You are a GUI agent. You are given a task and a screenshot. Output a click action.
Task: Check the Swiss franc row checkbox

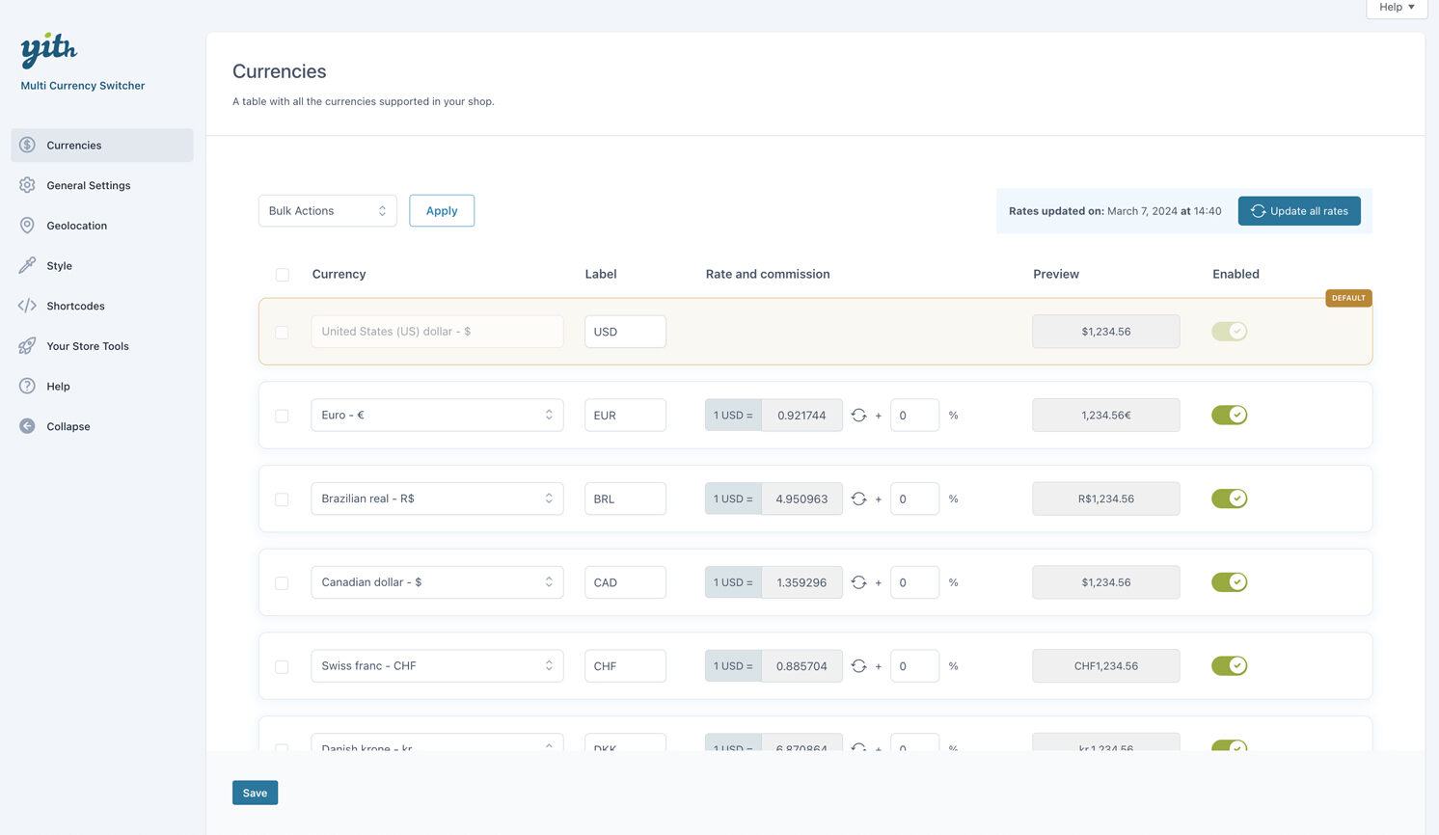(282, 667)
